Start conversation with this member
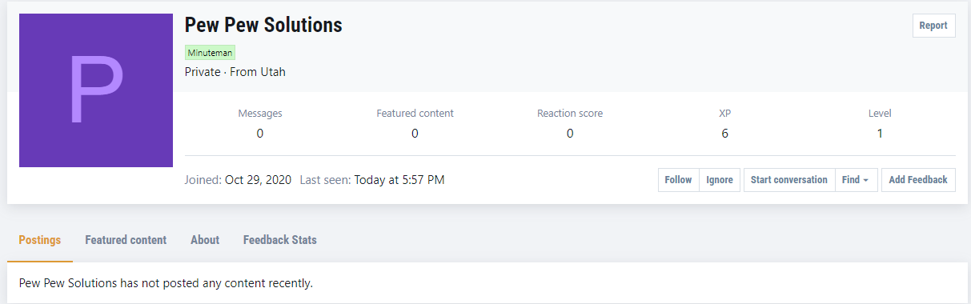Image resolution: width=971 pixels, height=304 pixels. click(x=789, y=180)
